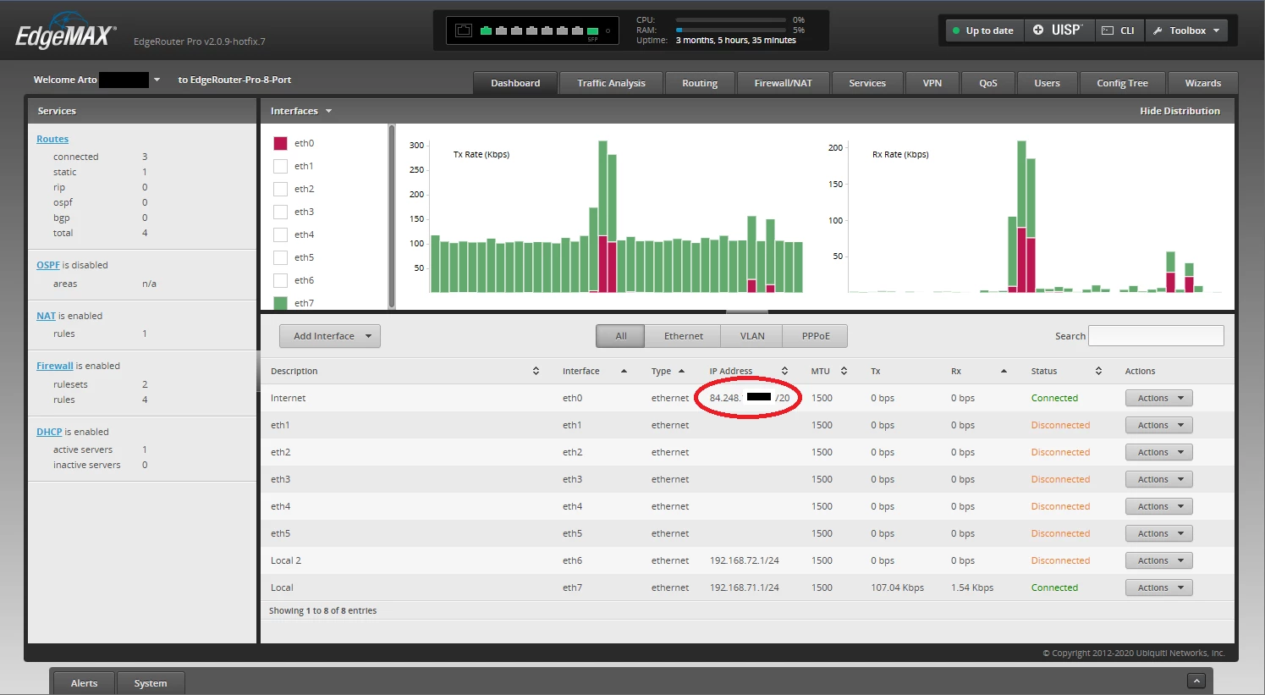
Task: Toggle eth7 graph checkbox
Action: click(280, 302)
